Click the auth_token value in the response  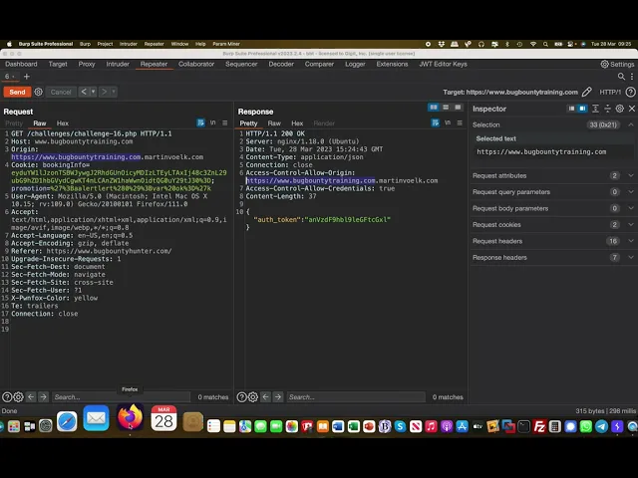tap(348, 219)
